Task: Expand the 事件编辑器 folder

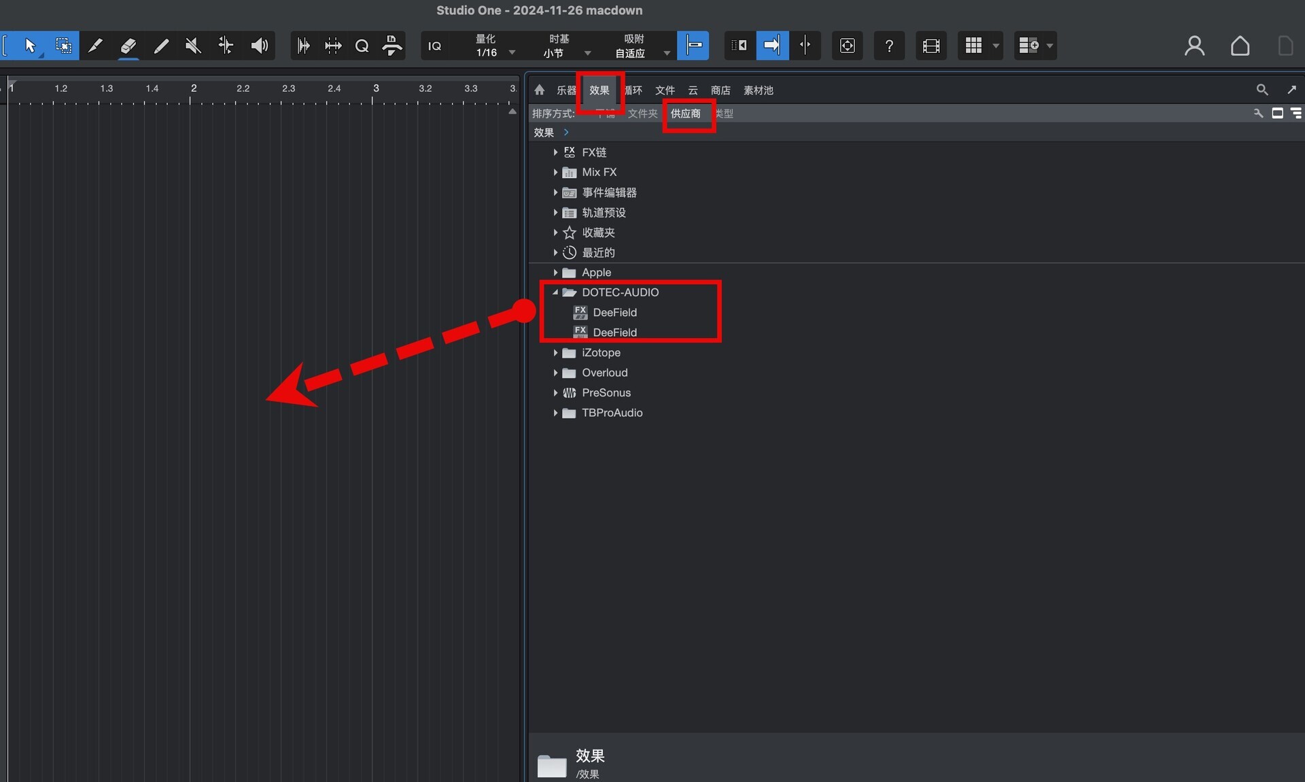Action: 555,192
